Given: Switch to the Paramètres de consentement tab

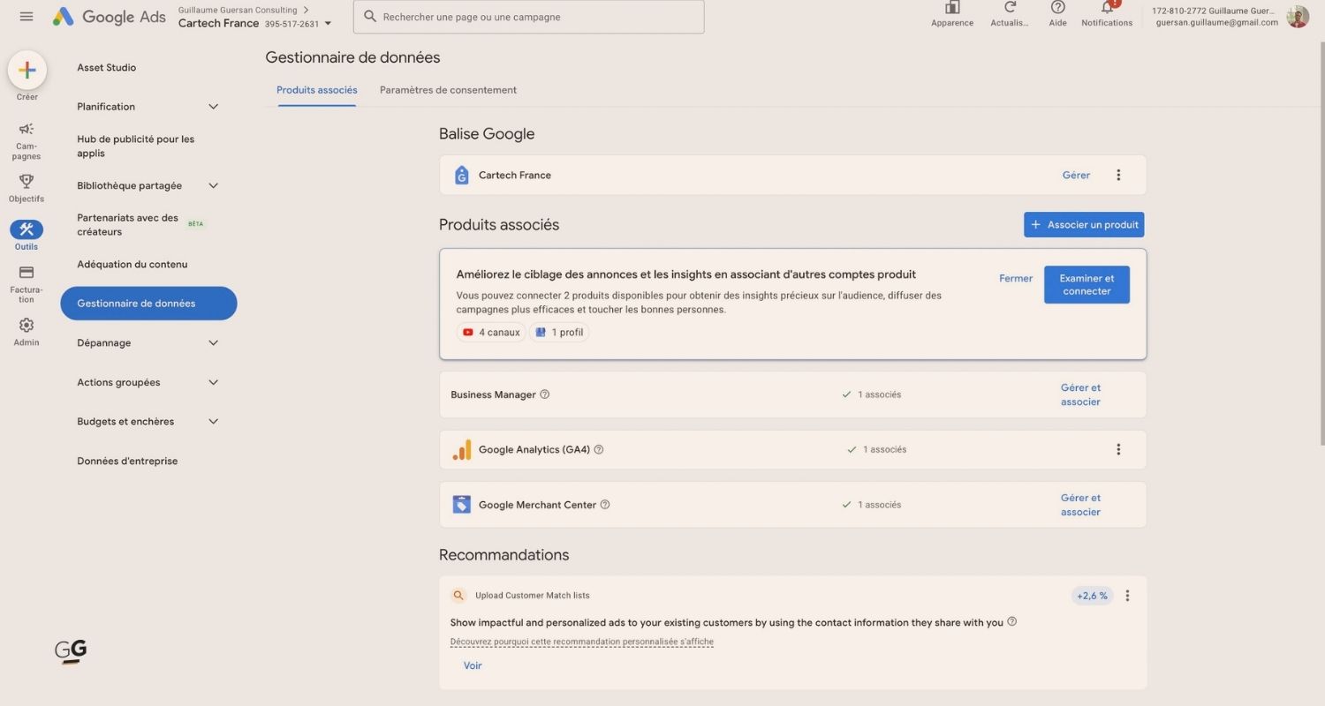Looking at the screenshot, I should (x=448, y=89).
